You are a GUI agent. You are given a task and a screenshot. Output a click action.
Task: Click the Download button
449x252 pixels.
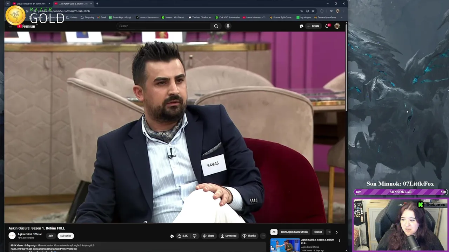click(228, 236)
